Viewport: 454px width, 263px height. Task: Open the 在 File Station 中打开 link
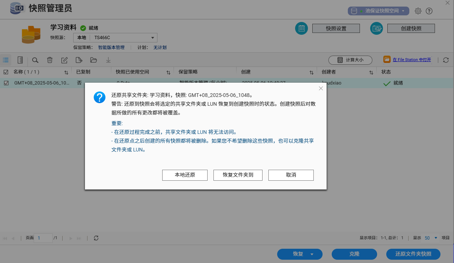412,60
